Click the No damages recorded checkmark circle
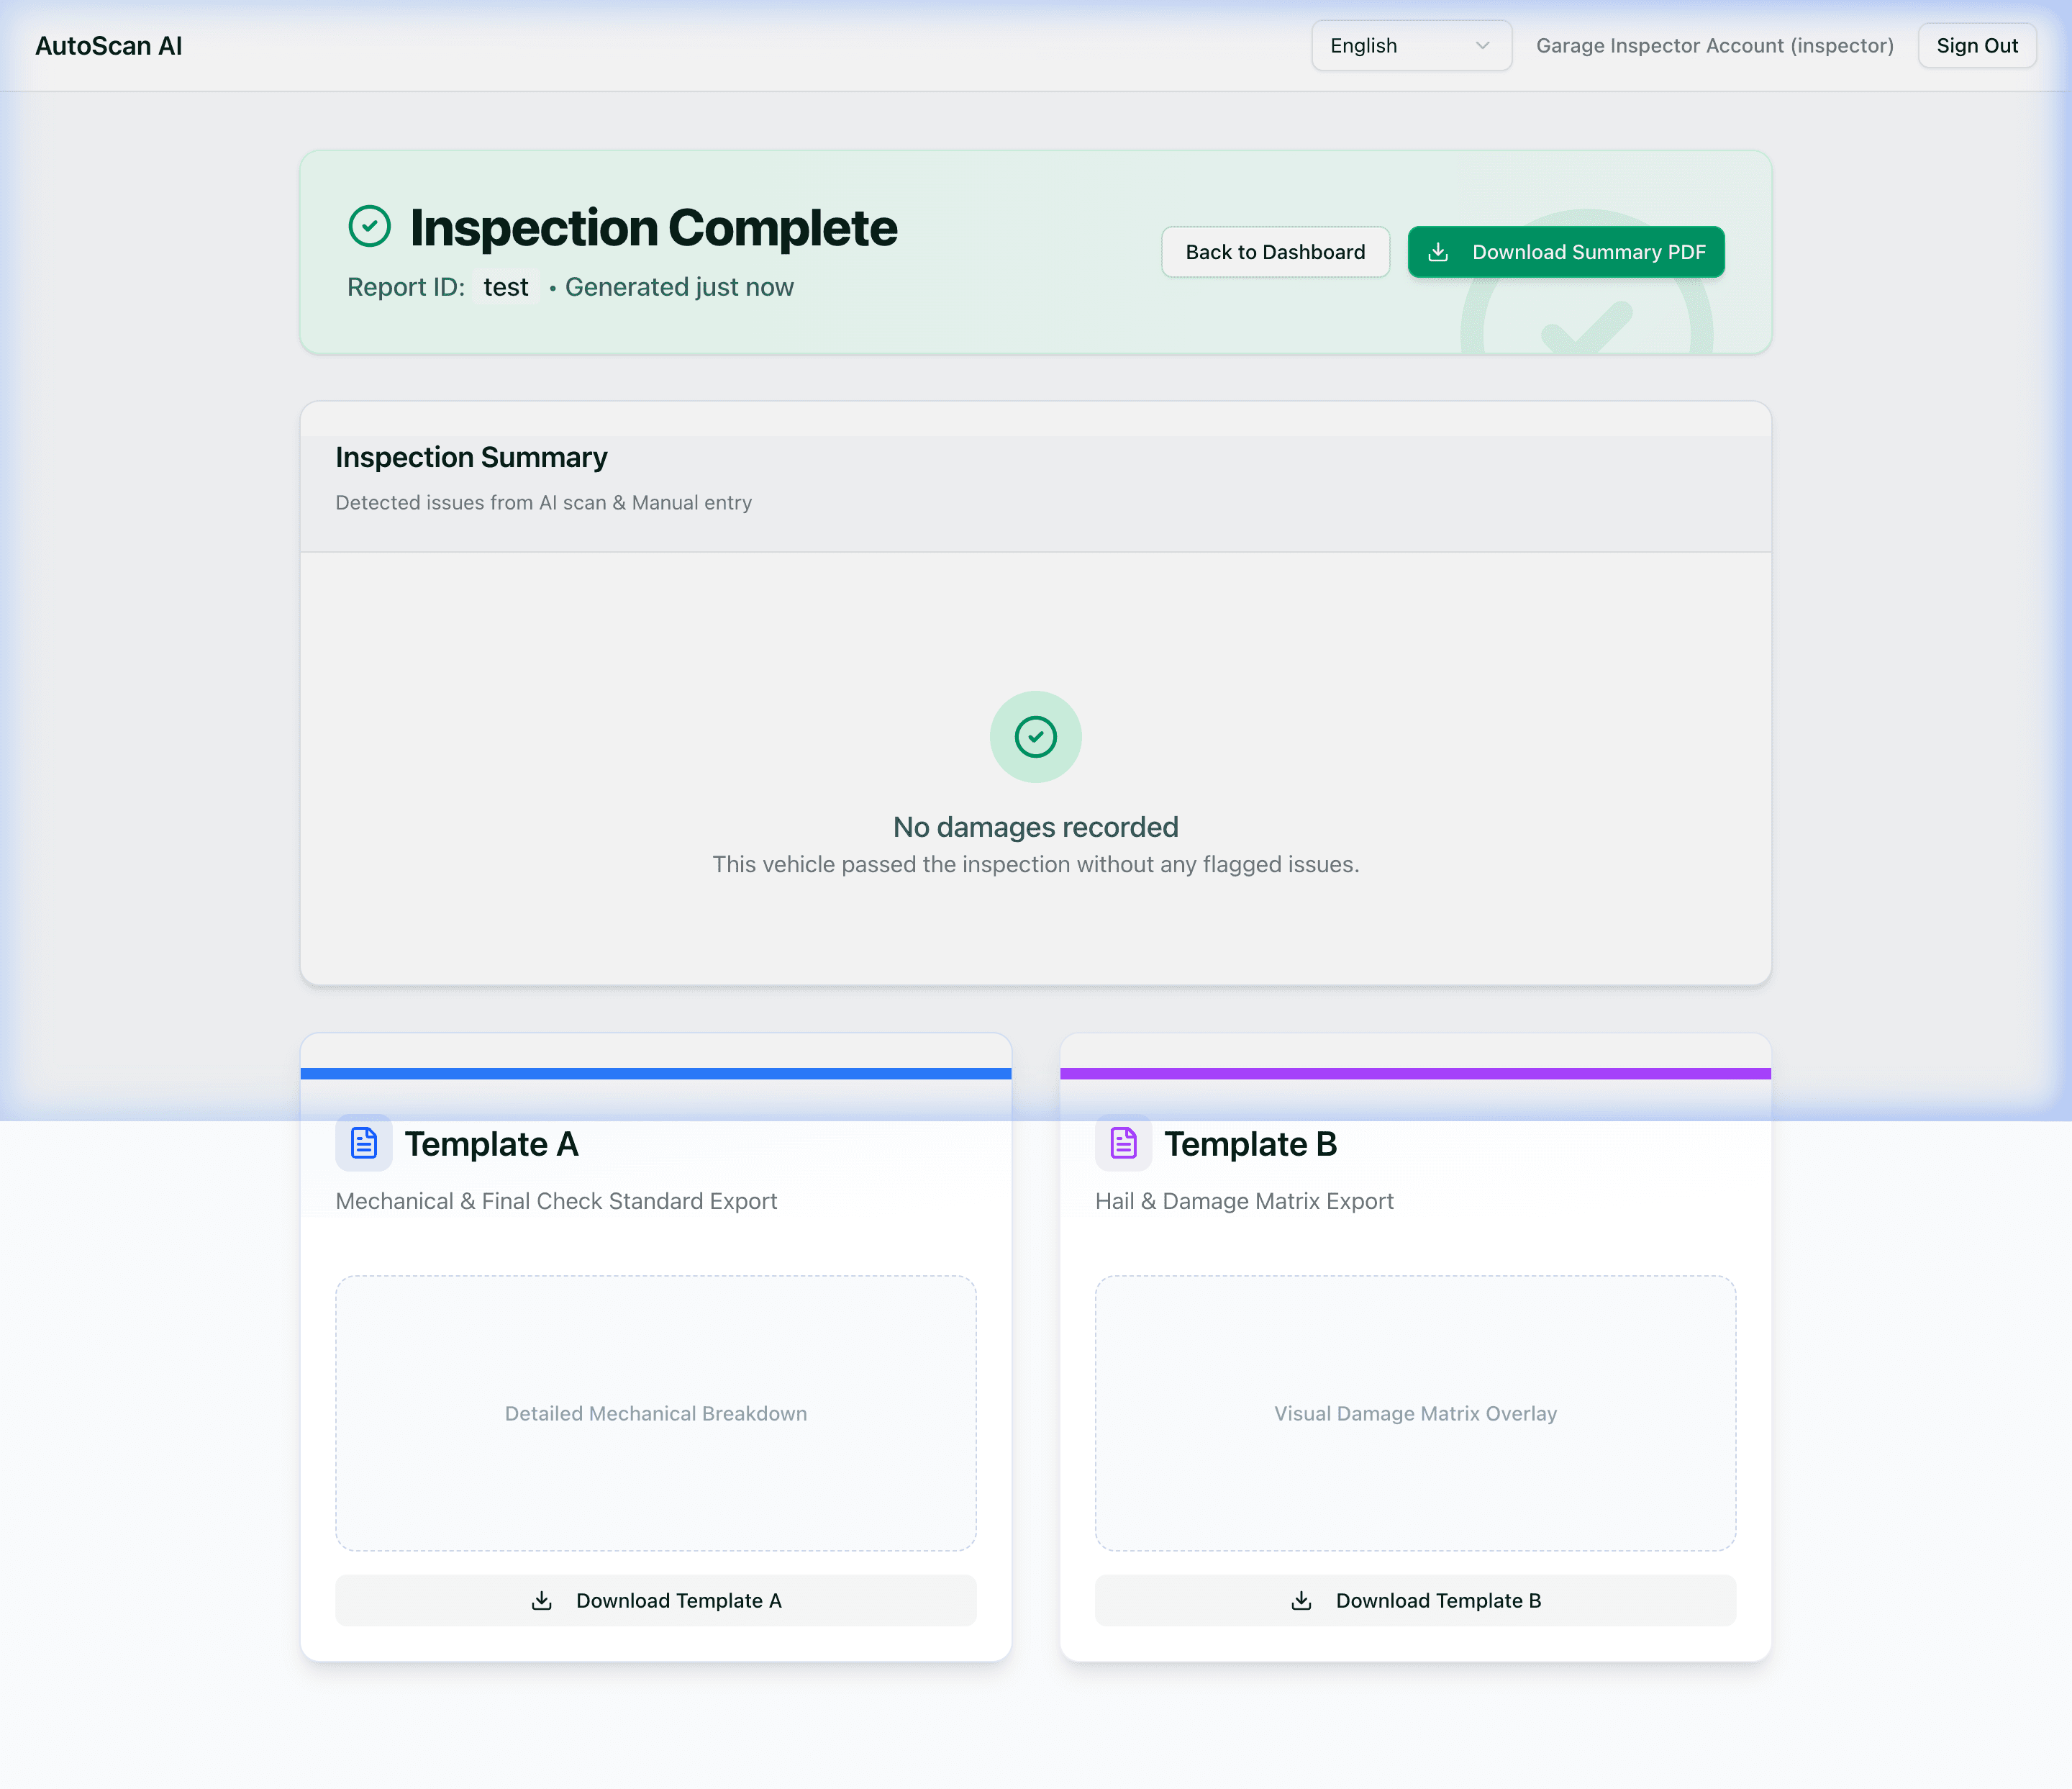Screen dimensions: 2072x1789 click(x=1035, y=737)
